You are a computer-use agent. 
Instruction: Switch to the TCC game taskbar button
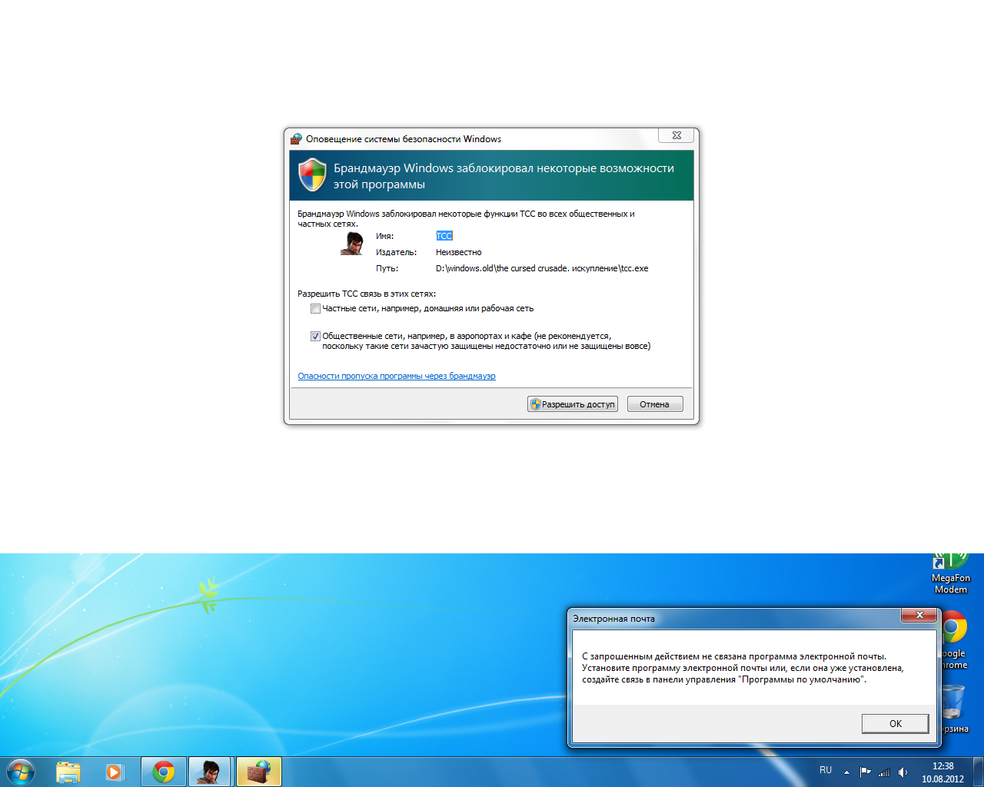[x=209, y=772]
